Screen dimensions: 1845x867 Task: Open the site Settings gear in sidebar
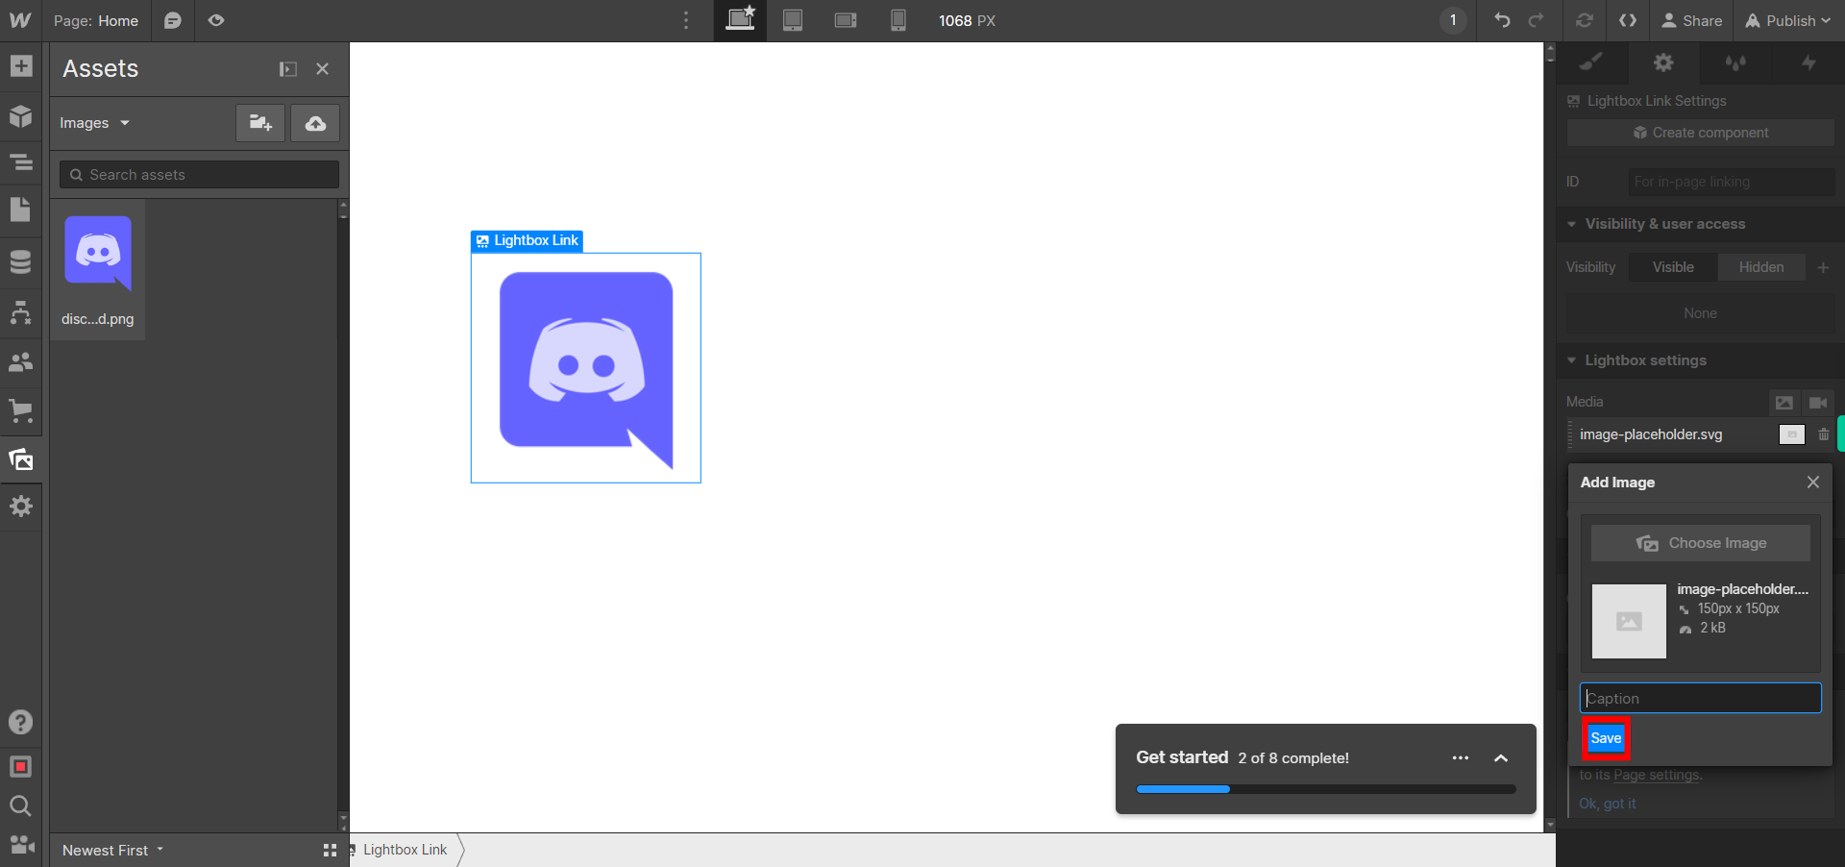click(21, 507)
